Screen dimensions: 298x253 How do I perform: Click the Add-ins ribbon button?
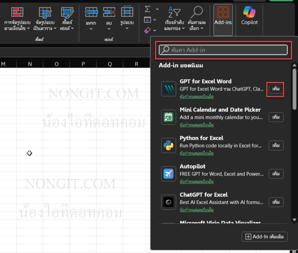[223, 20]
